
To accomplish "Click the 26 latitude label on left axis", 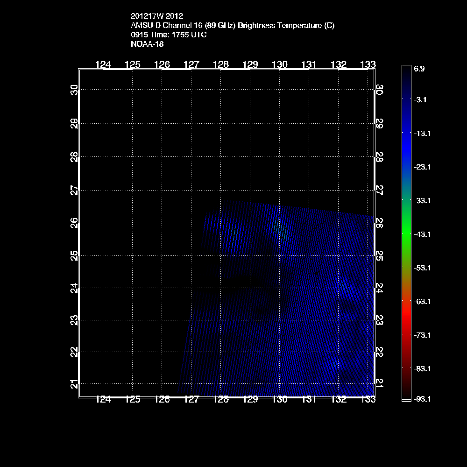I will (74, 223).
